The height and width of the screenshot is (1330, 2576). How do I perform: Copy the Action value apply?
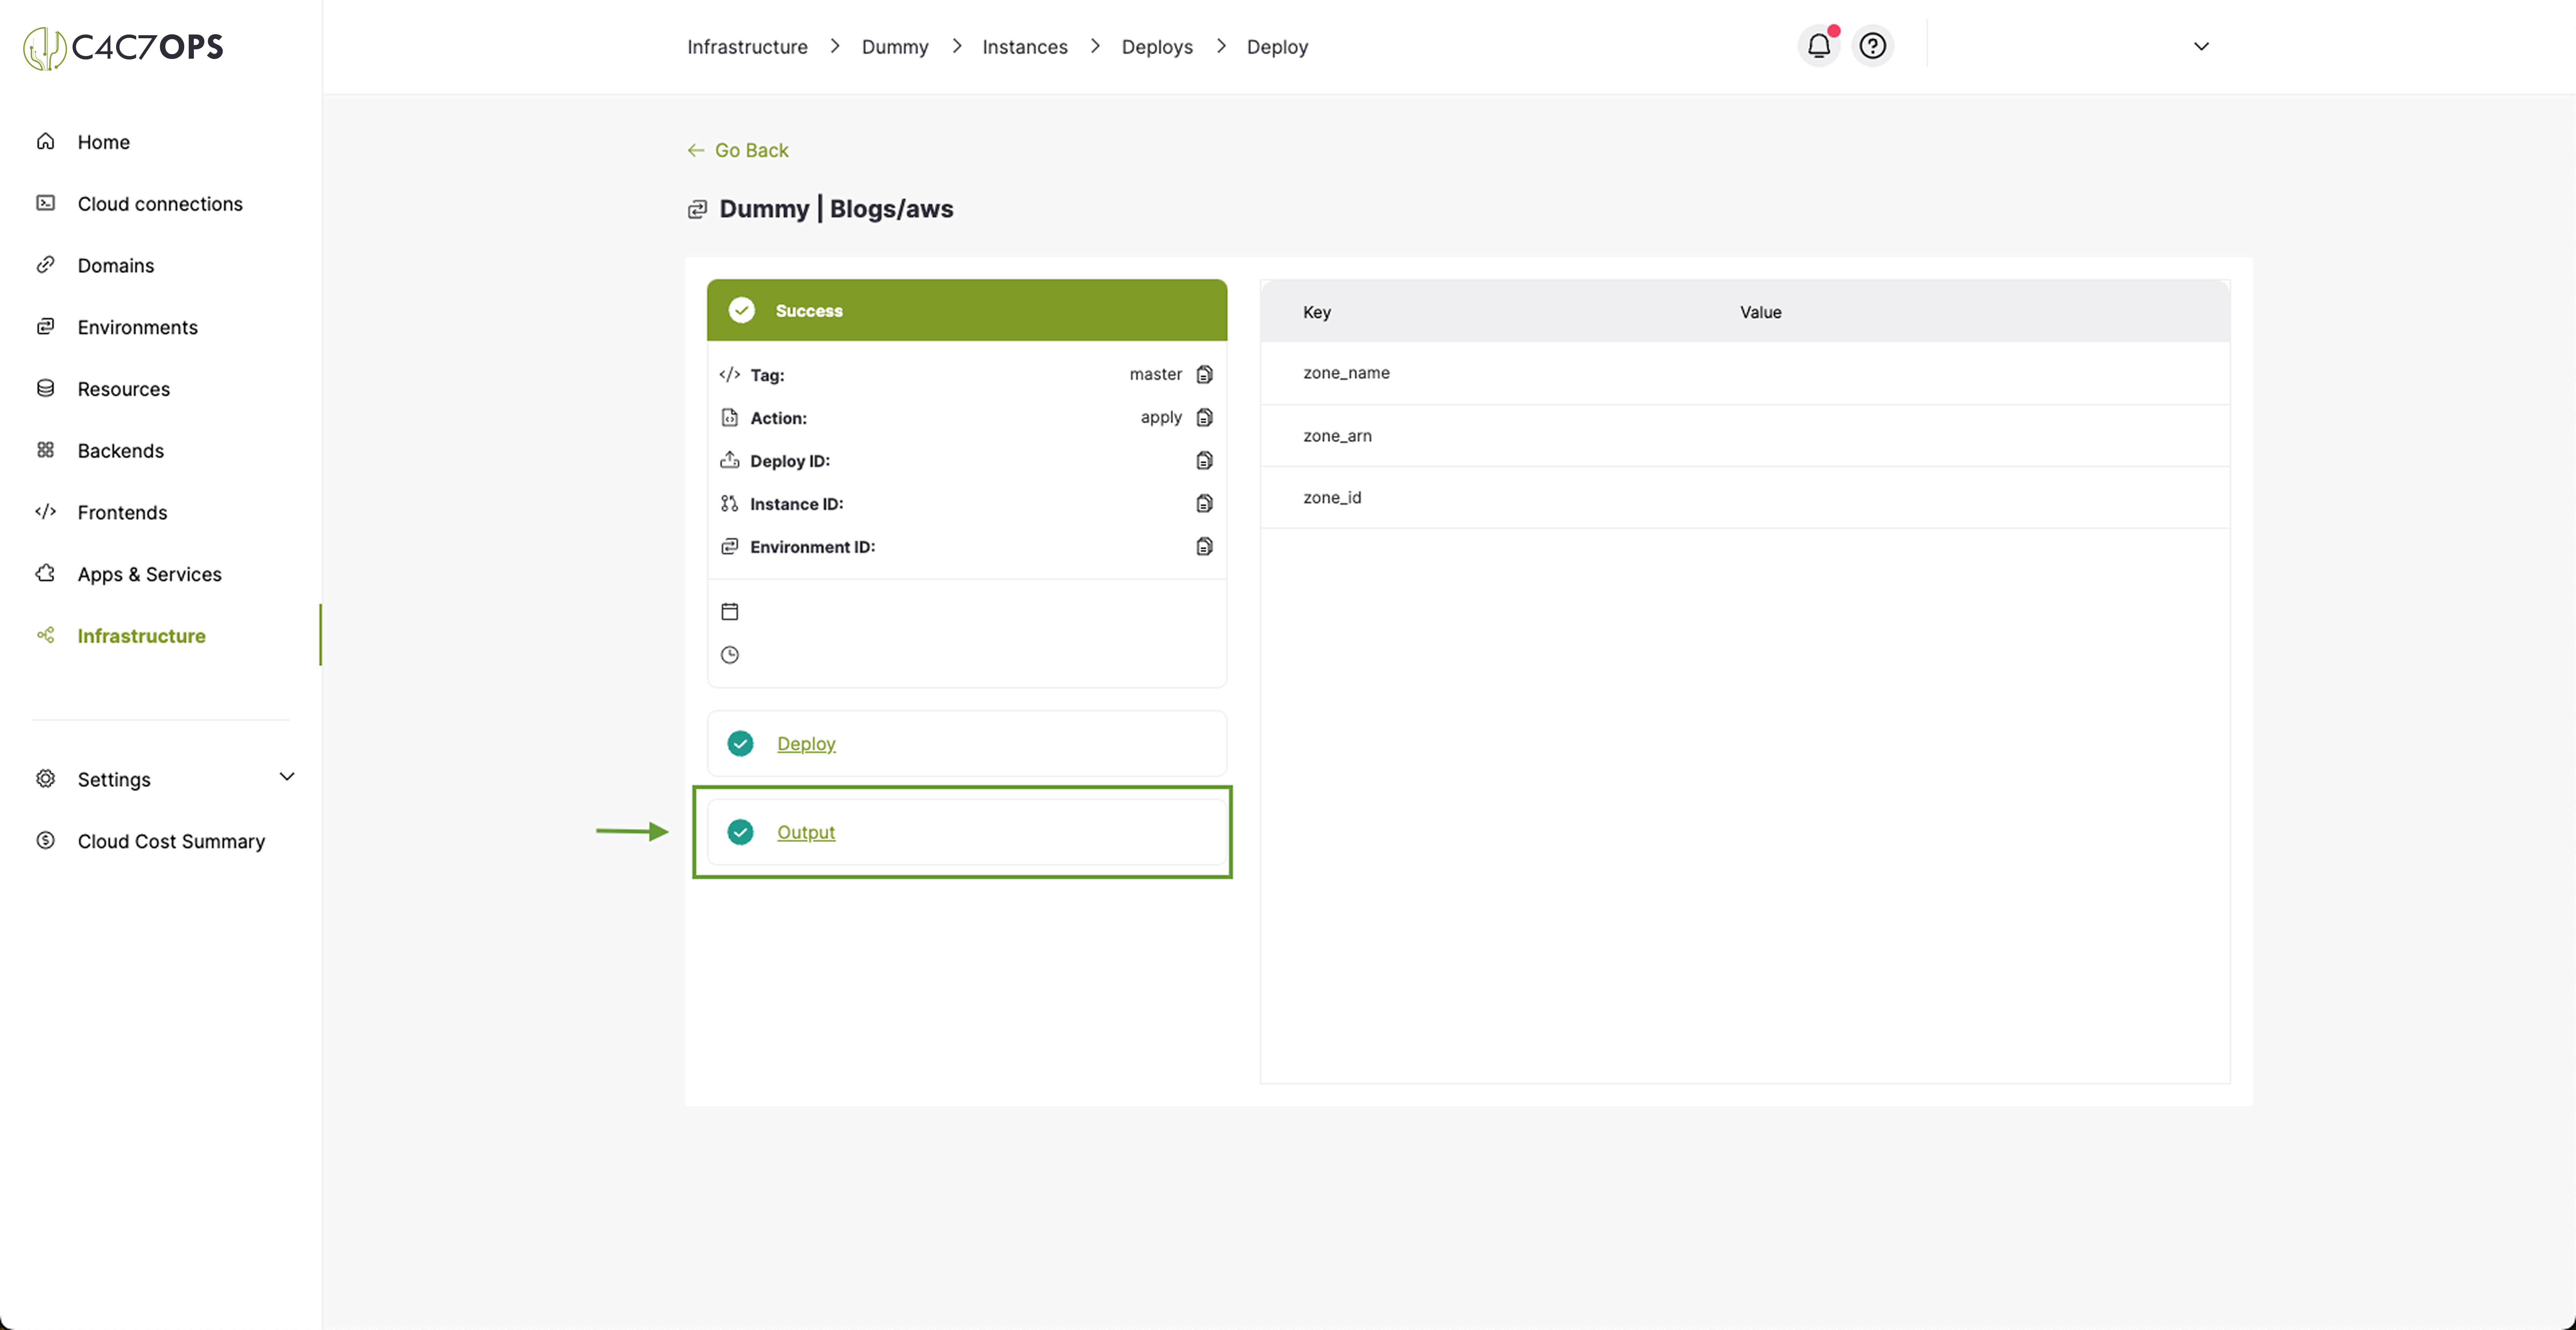(1205, 418)
